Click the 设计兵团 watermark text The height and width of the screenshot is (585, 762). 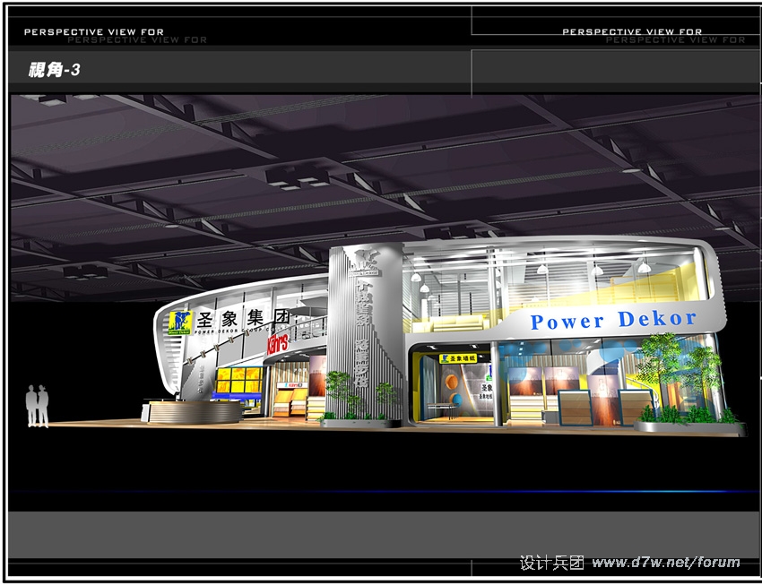click(x=551, y=563)
